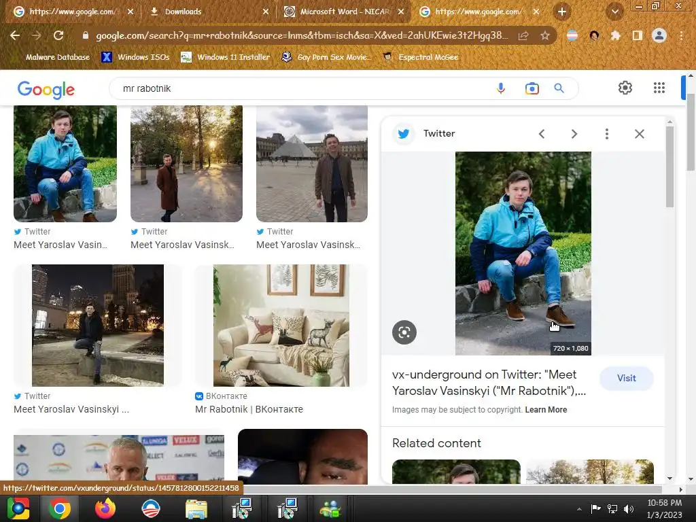696x522 pixels.
Task: Expand the tab search dropdown arrow
Action: click(614, 12)
